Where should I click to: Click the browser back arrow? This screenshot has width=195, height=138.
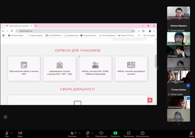3,31
